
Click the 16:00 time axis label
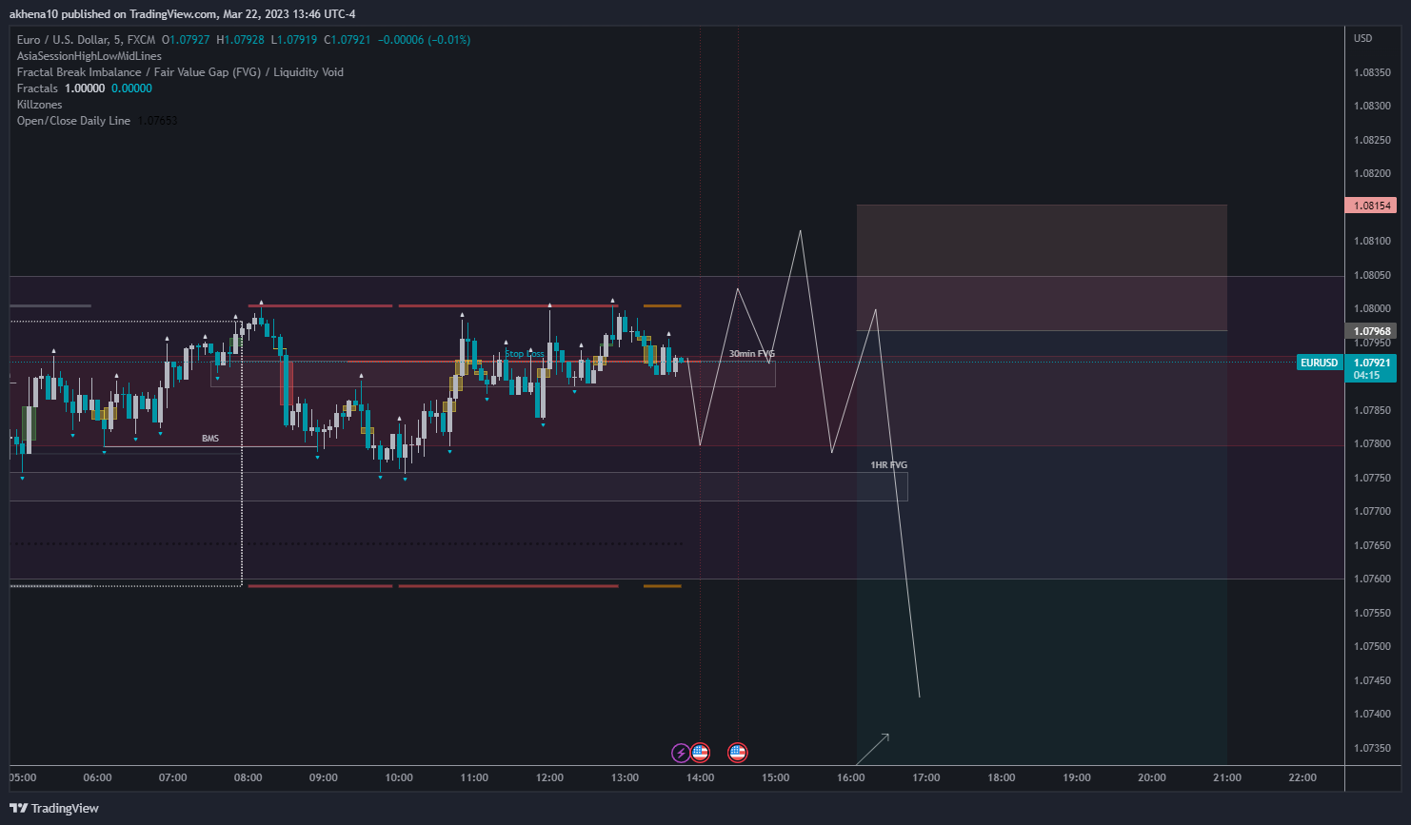[851, 777]
